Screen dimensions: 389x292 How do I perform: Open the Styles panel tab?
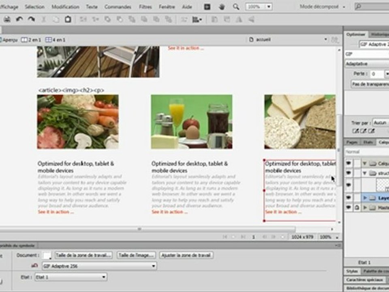[x=352, y=271]
